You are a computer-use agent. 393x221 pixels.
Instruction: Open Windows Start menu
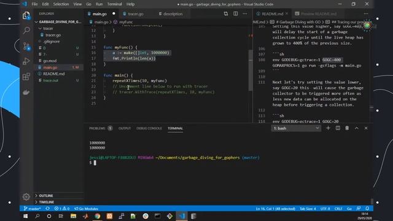click(25, 216)
